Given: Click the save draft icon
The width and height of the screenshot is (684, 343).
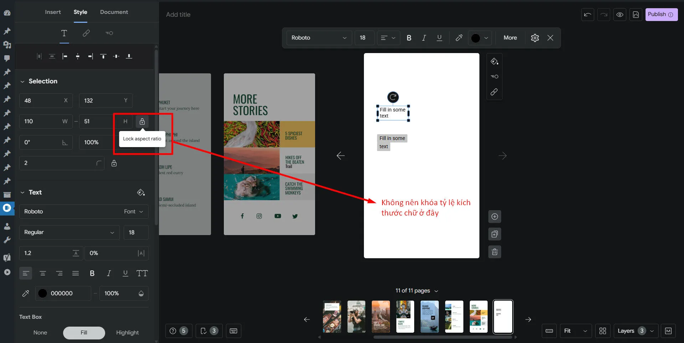Looking at the screenshot, I should [x=636, y=15].
